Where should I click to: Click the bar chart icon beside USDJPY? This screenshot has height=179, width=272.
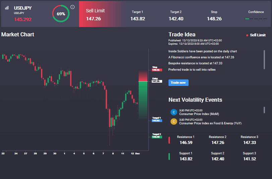pyautogui.click(x=7, y=8)
